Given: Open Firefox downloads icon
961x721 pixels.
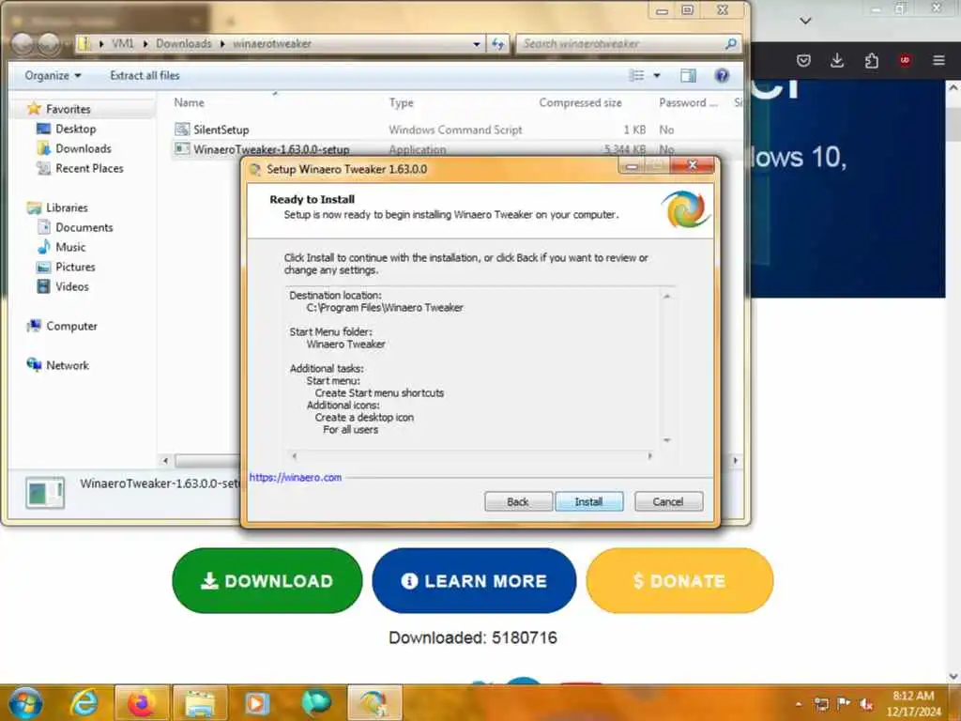Looking at the screenshot, I should click(837, 60).
